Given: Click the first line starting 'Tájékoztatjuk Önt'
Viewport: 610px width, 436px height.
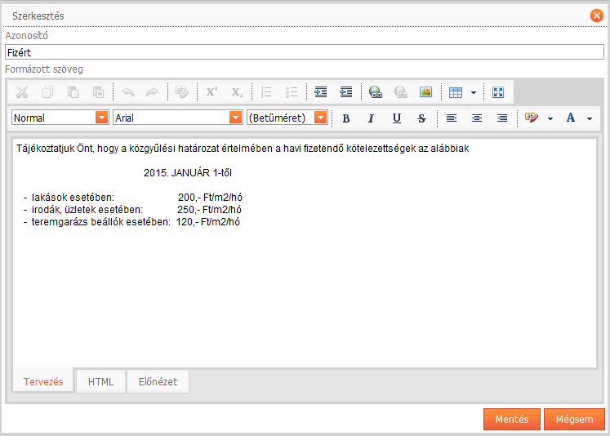Looking at the screenshot, I should point(243,149).
